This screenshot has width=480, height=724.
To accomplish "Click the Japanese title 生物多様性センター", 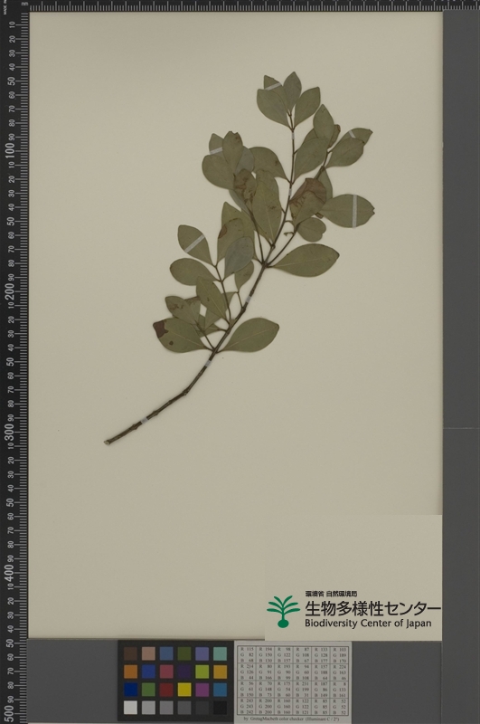I will tap(372, 608).
